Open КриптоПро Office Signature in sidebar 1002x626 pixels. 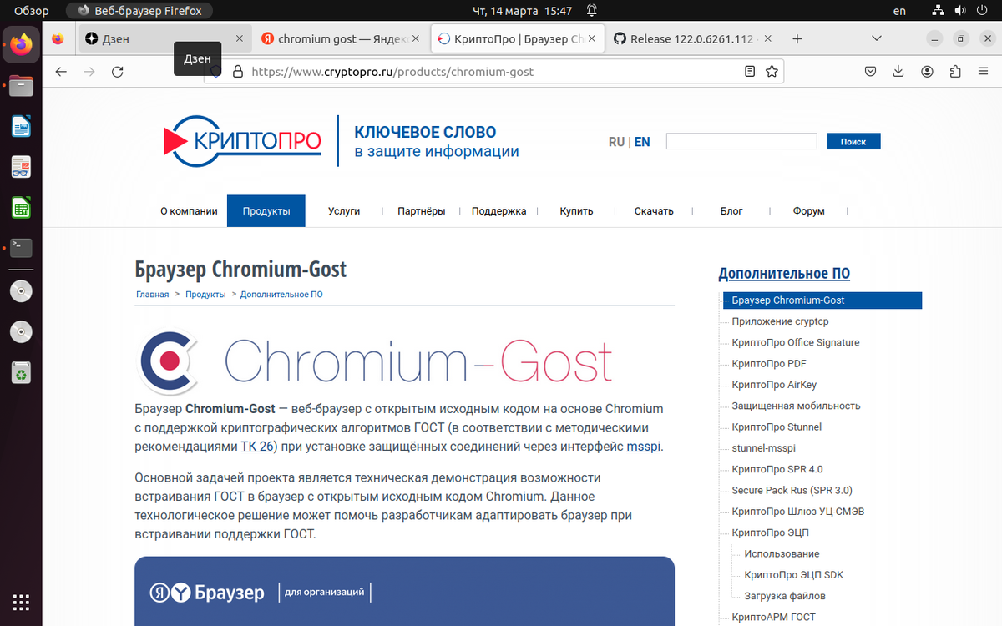[796, 342]
